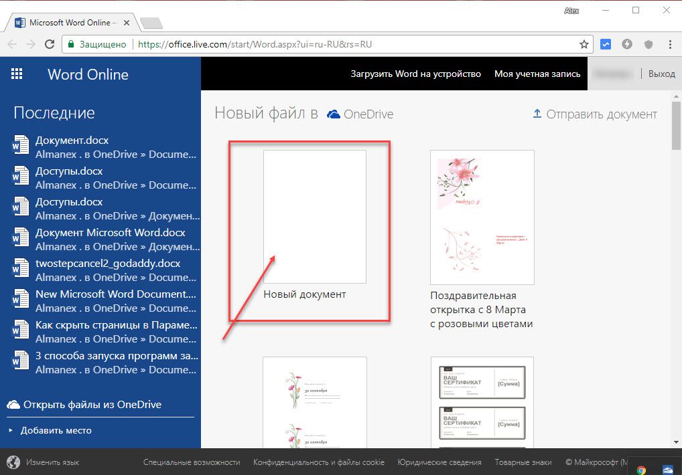This screenshot has width=682, height=475.
Task: Click the browser back arrow
Action: (12, 44)
